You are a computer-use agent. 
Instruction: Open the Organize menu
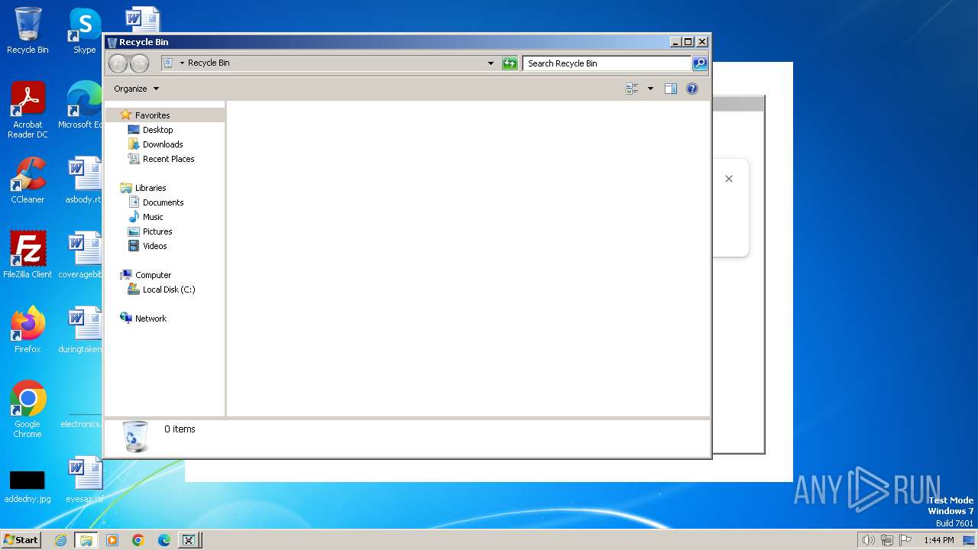point(137,89)
